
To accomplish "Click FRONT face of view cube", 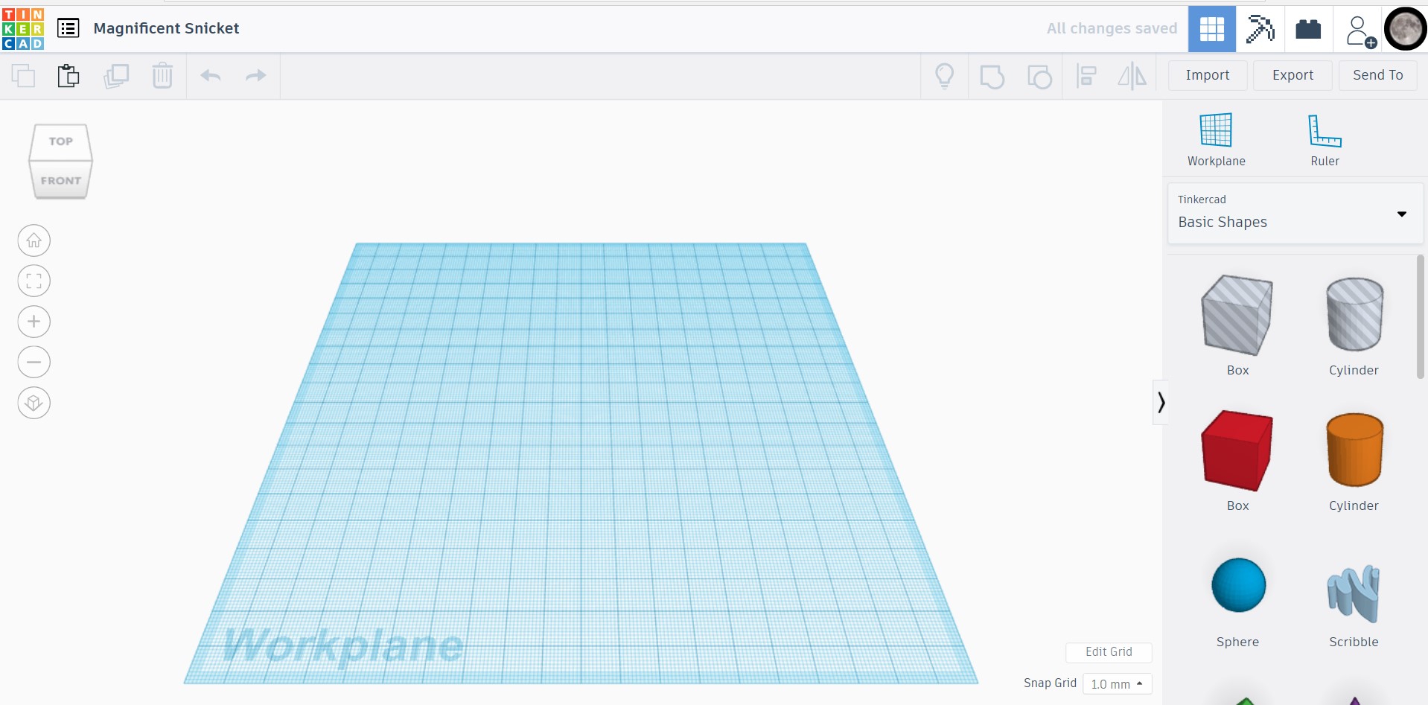I will (60, 180).
